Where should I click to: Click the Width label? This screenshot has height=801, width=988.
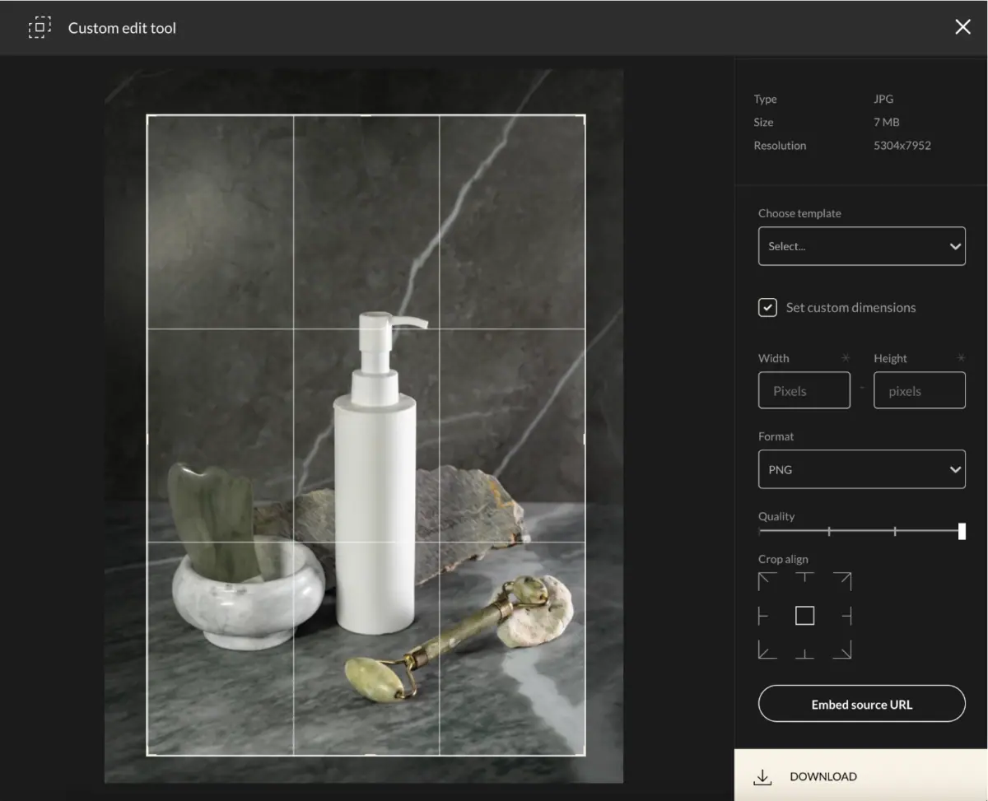pyautogui.click(x=773, y=358)
